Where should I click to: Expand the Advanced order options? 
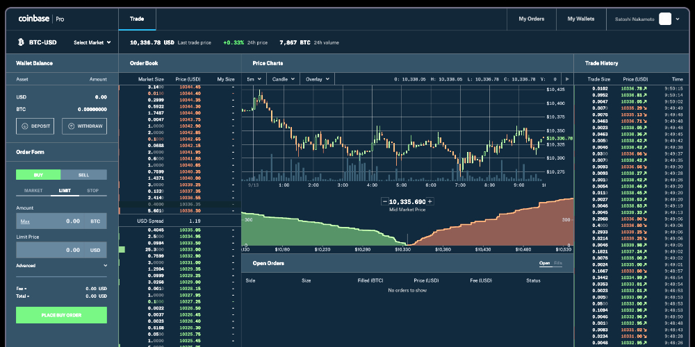coord(61,266)
